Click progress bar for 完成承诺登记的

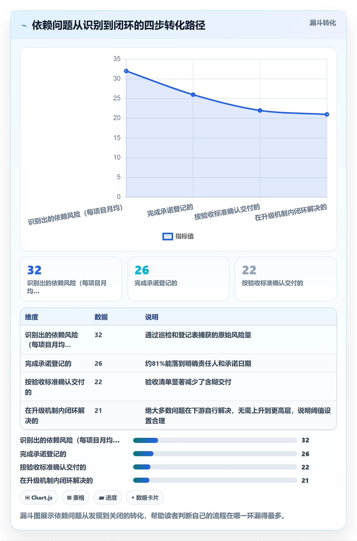[x=215, y=454]
